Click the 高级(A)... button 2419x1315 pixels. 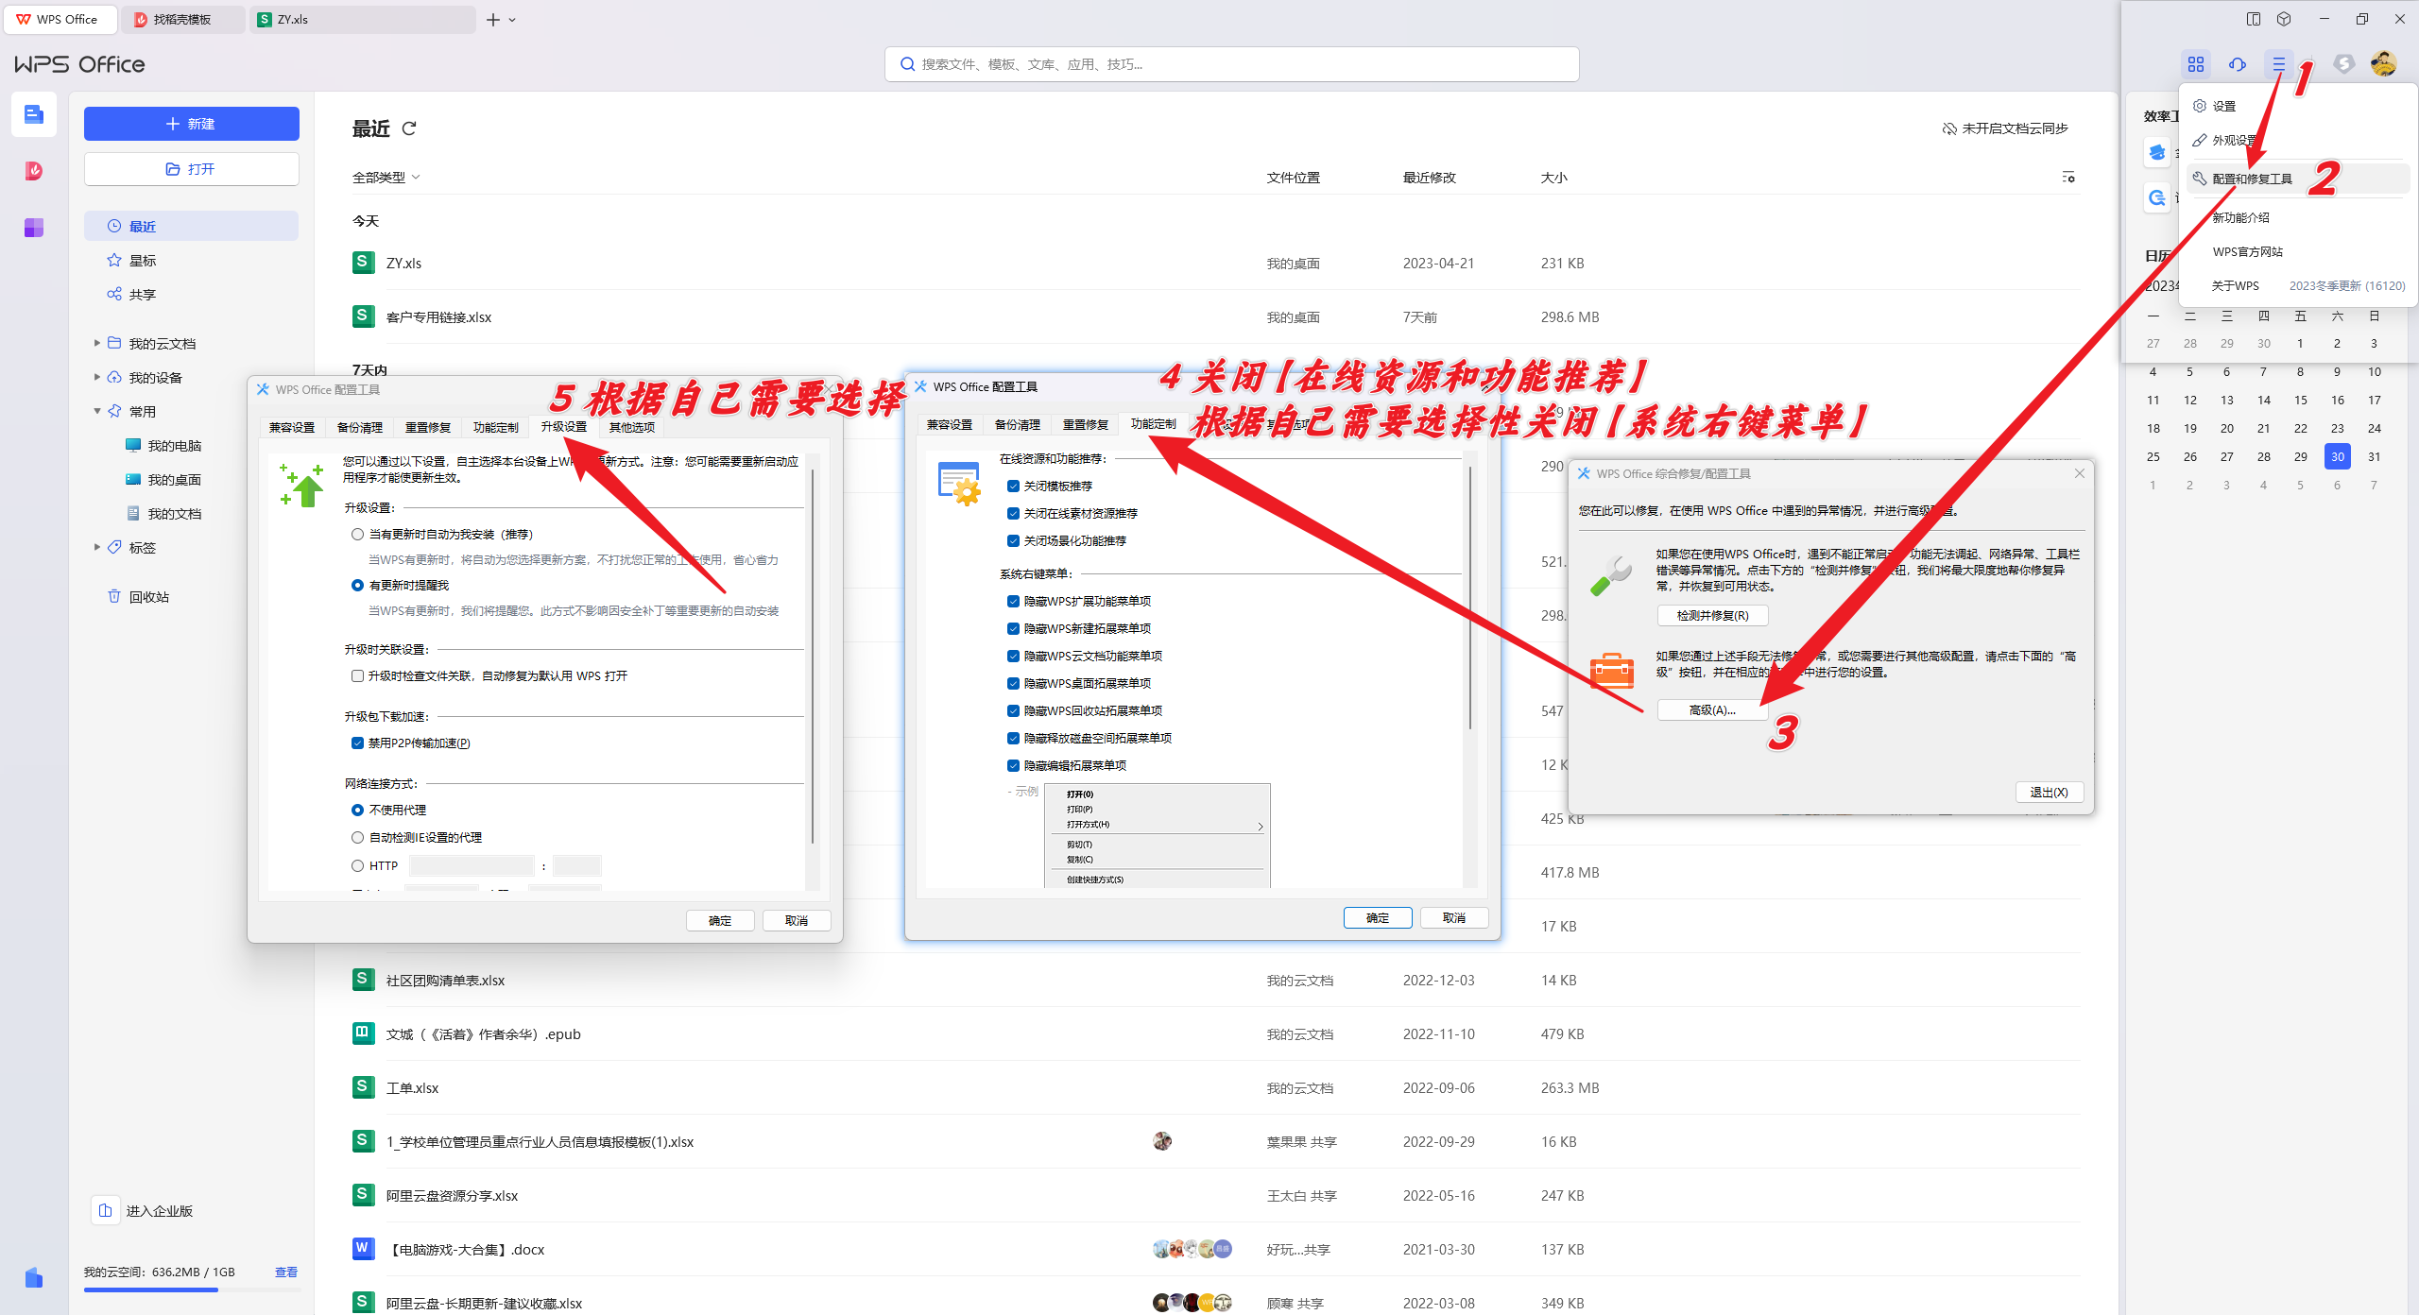[x=1711, y=710]
